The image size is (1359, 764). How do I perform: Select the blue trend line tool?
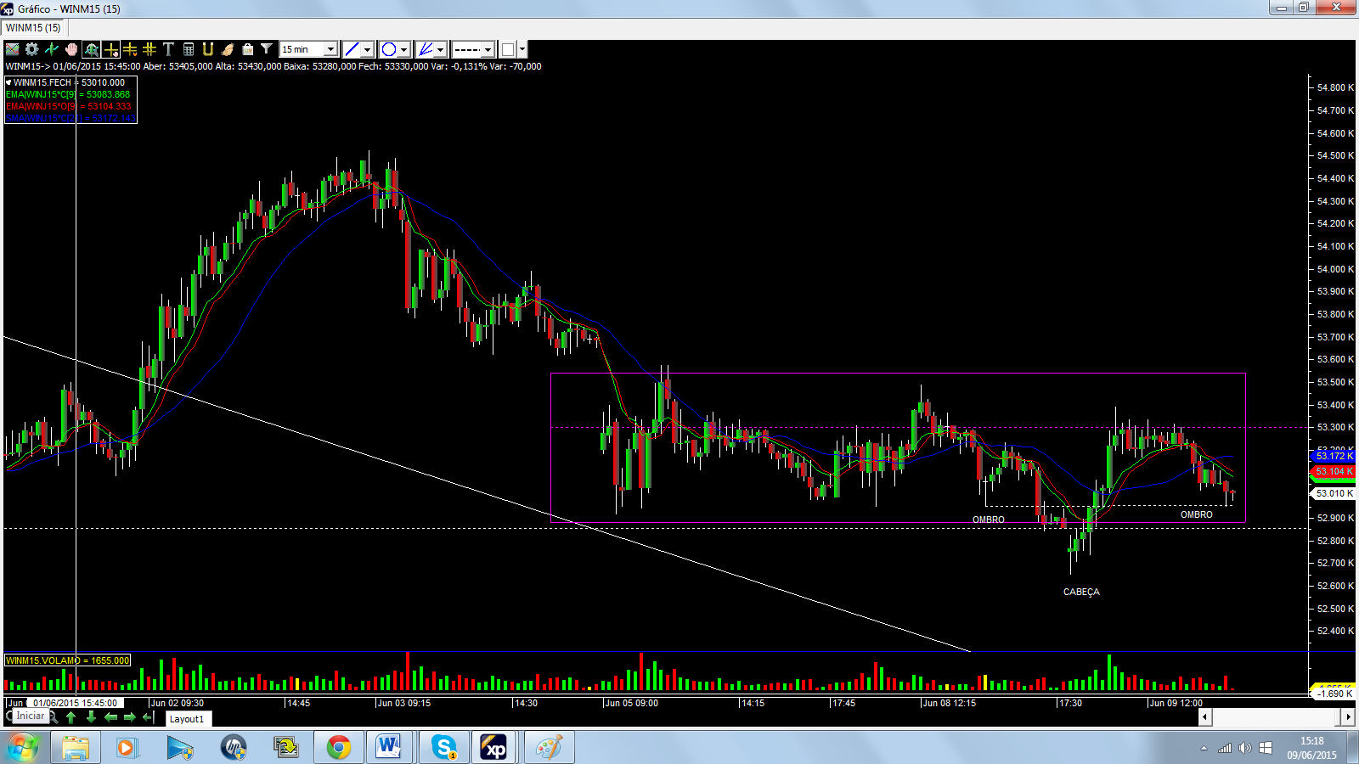[x=352, y=49]
